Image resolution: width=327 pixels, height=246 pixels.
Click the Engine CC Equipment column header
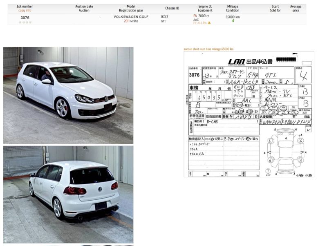(x=205, y=8)
